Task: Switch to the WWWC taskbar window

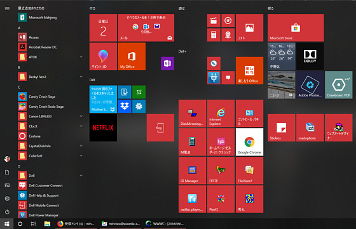Action: tap(165, 224)
